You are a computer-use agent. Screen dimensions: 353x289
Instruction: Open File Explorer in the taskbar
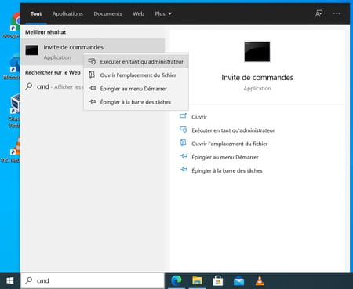(x=197, y=280)
